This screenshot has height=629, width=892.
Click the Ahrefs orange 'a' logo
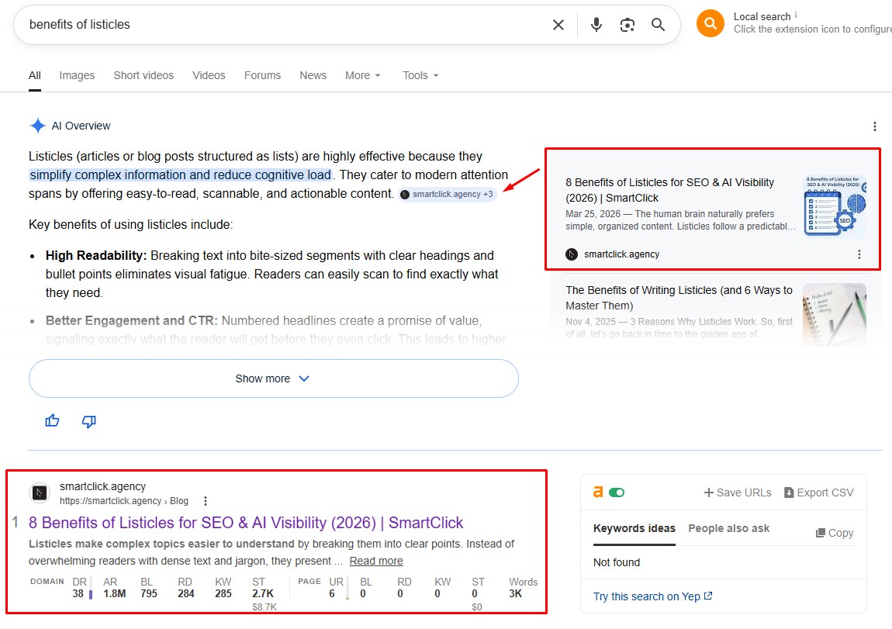pos(597,492)
